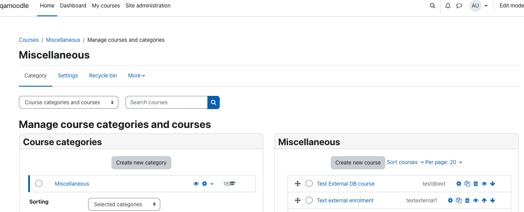The image size is (524, 212).
Task: Select the Test External DB course checkbox
Action: coord(309,183)
